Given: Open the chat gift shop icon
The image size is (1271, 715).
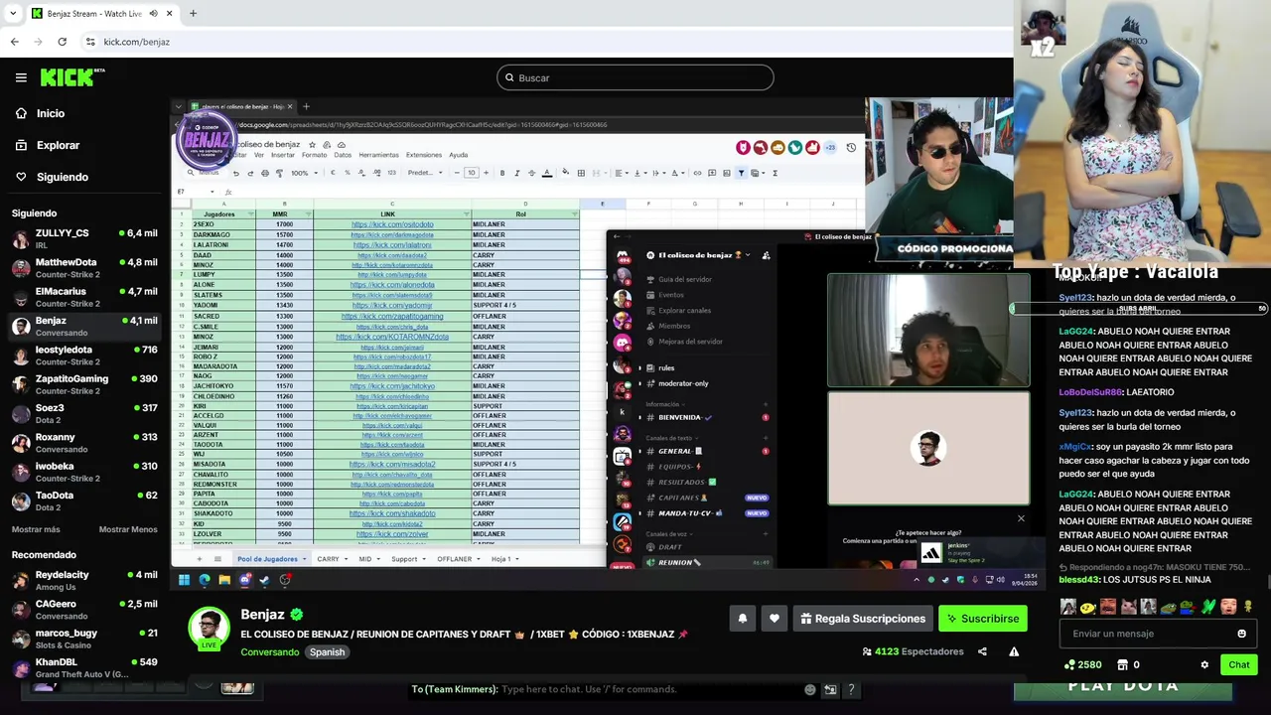Looking at the screenshot, I should pyautogui.click(x=1123, y=664).
